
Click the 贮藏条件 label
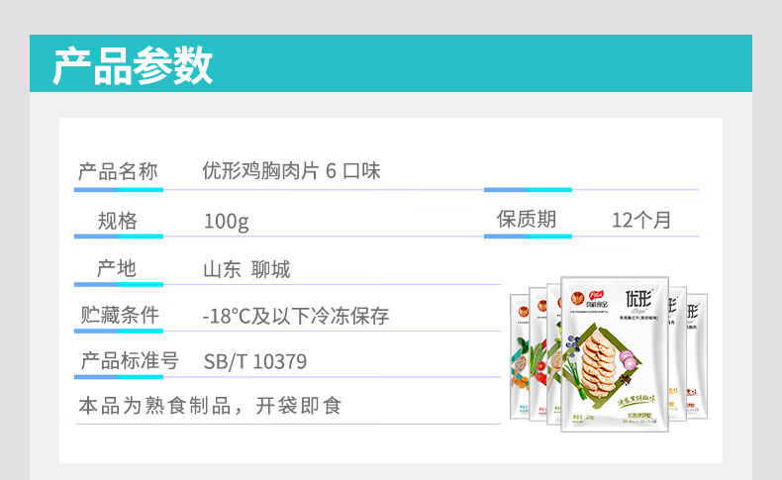click(119, 316)
